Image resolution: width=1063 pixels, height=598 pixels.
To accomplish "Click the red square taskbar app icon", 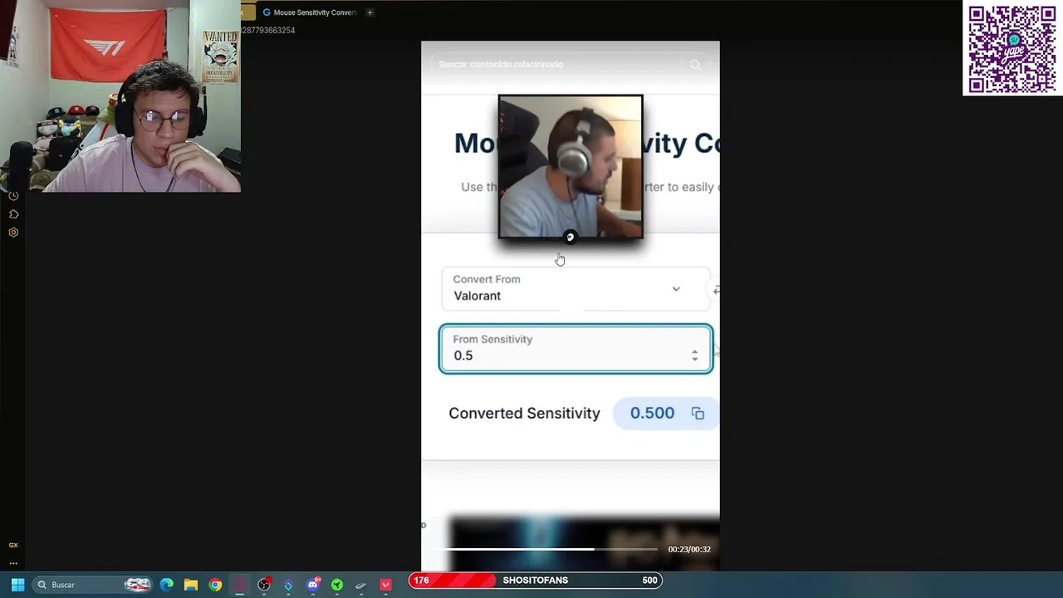I will coord(385,585).
